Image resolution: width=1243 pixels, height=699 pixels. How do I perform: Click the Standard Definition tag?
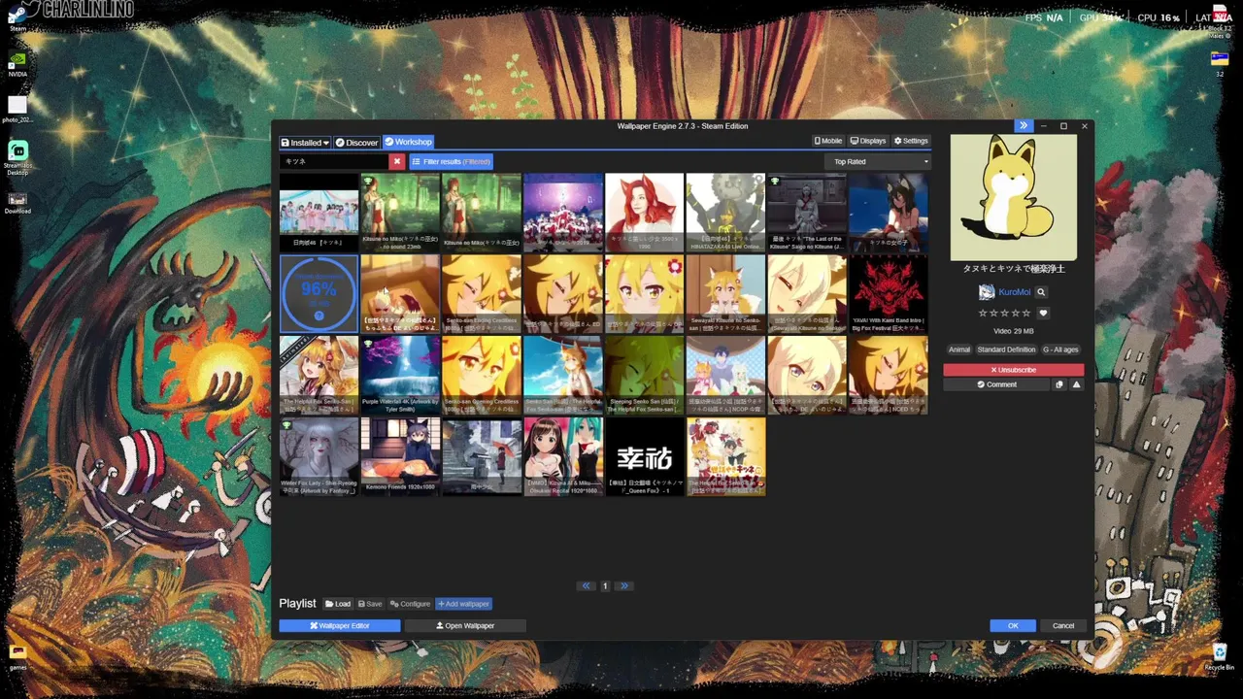(x=1006, y=349)
